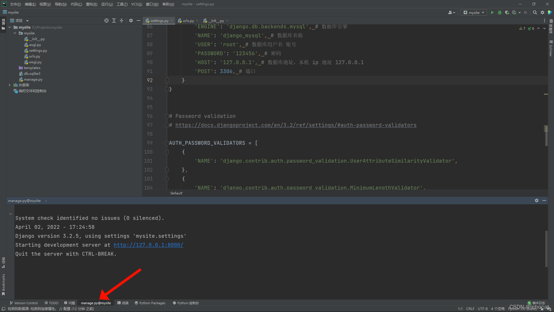Screen dimensions: 554x312
Task: Click the line-column 1:1 indicator
Action: [x=460, y=309]
